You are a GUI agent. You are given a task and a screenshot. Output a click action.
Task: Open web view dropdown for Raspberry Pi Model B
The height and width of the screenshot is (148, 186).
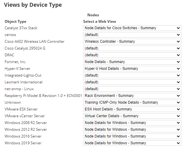[132, 96]
